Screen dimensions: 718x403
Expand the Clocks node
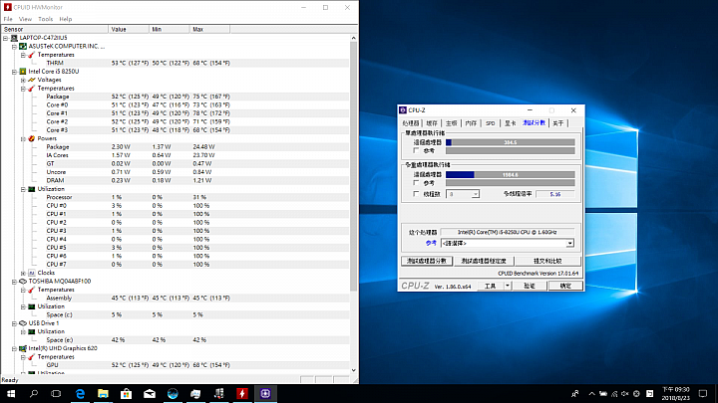click(x=23, y=273)
